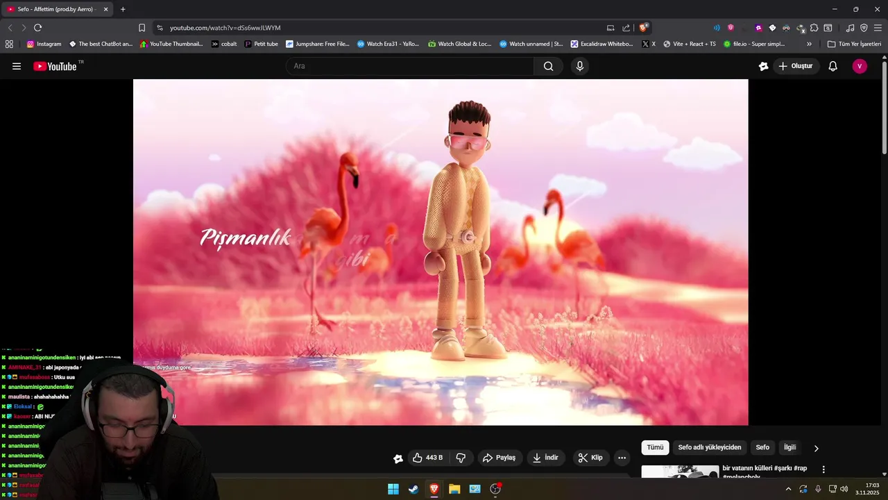Like the video with 443 B

[427, 458]
